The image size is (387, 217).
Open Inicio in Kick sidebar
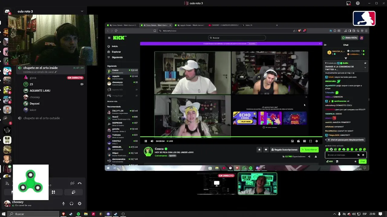(115, 46)
